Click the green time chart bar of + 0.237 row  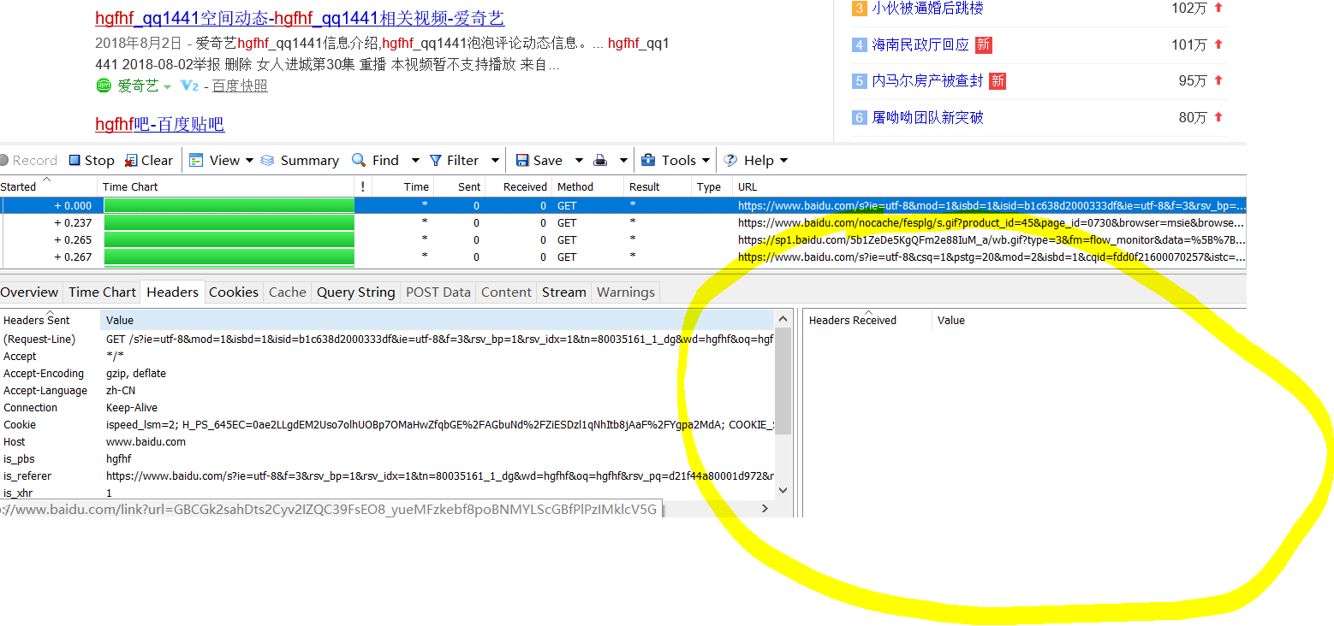pyautogui.click(x=229, y=222)
